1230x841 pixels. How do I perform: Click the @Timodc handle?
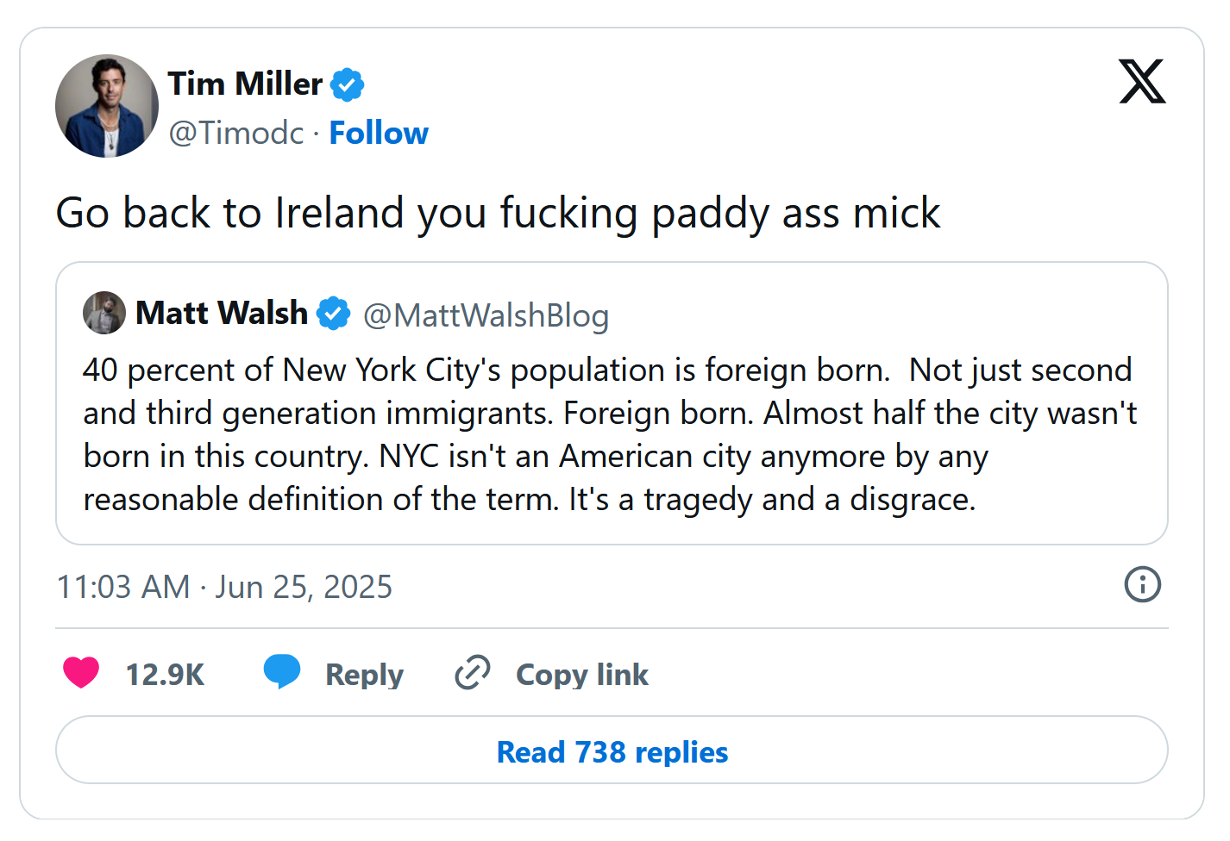236,134
